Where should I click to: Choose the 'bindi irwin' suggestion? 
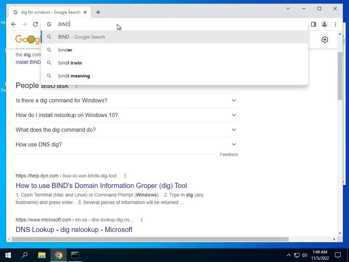pyautogui.click(x=175, y=63)
